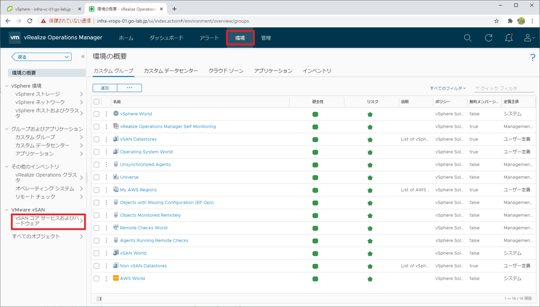This screenshot has height=307, width=540.
Task: Click the globe icon beside vSphere World
Action: 116,113
